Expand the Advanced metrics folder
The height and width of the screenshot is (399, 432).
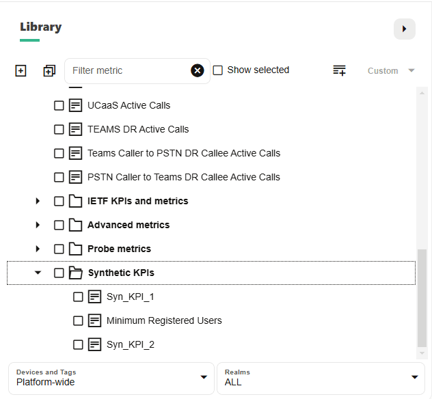38,225
